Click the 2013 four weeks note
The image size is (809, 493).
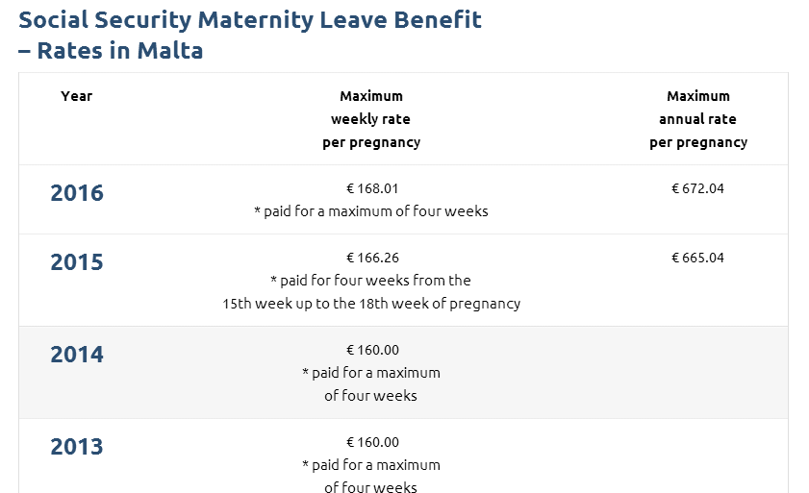coord(371,477)
